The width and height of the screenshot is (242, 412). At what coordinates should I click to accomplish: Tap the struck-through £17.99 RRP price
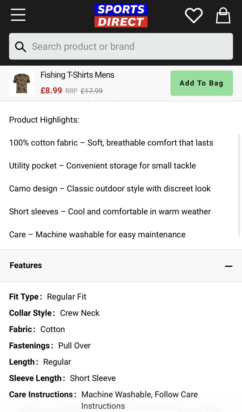[92, 91]
